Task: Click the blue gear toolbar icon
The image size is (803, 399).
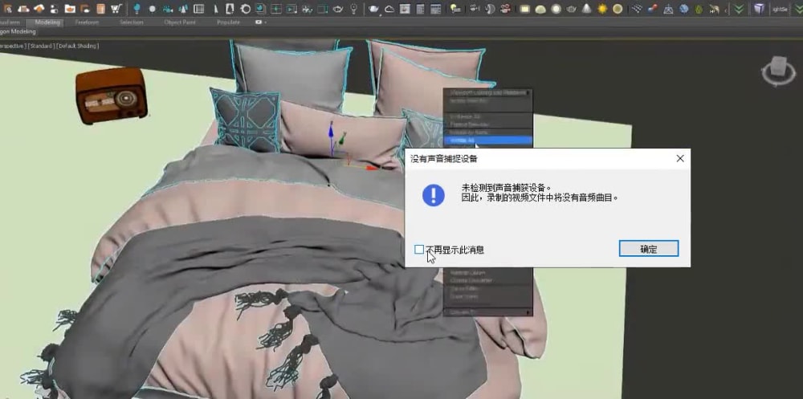Action: (683, 9)
